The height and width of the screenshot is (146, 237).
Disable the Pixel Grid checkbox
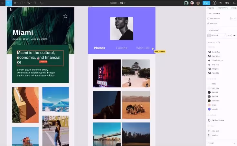[208, 23]
